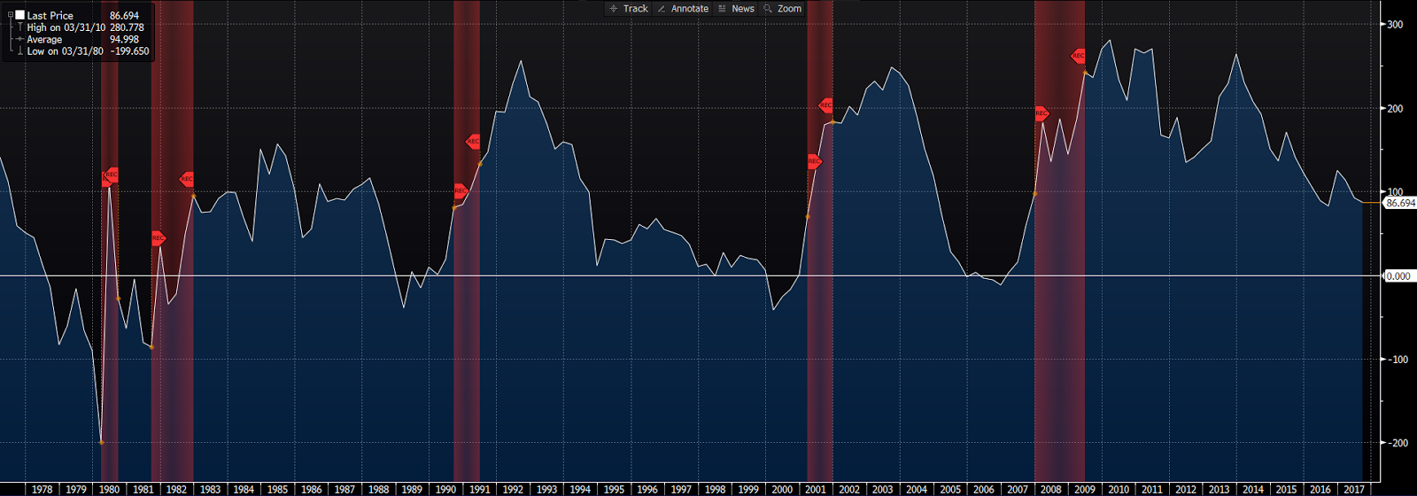Click the 1990 x-axis year label

pyautogui.click(x=445, y=489)
